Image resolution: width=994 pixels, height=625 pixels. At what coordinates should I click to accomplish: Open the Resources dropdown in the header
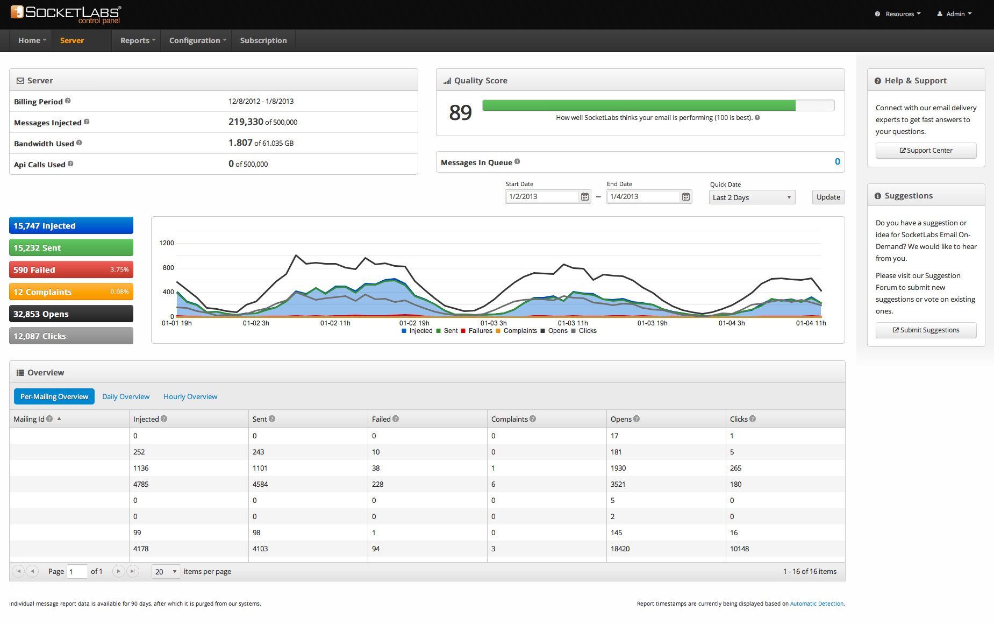pos(898,14)
